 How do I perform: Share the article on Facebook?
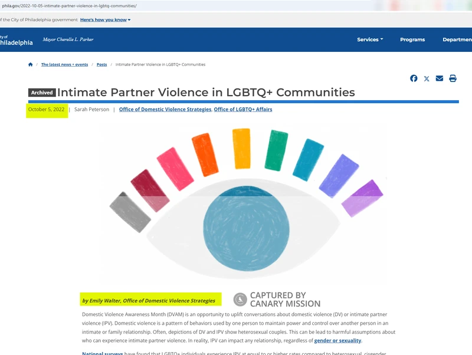point(414,78)
